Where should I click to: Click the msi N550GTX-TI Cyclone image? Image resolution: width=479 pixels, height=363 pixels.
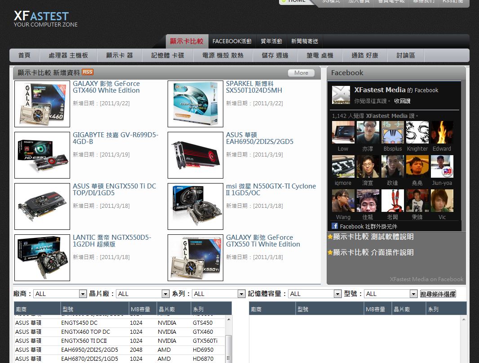click(x=195, y=206)
